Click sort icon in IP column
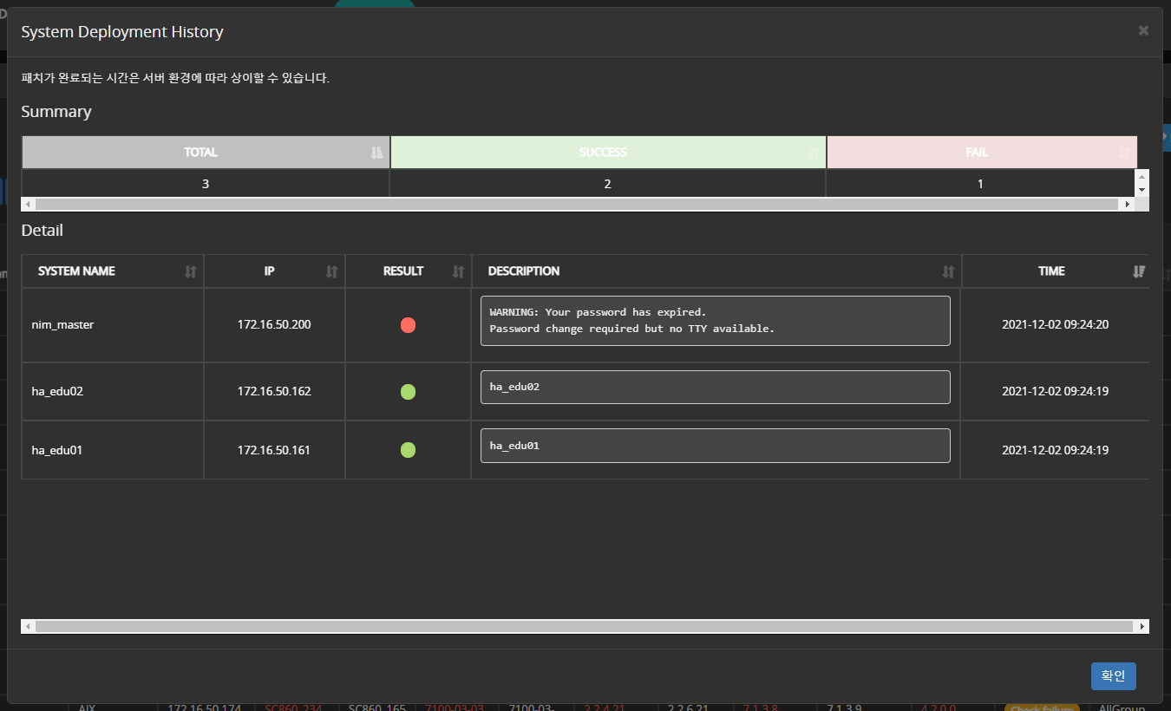 pyautogui.click(x=331, y=271)
